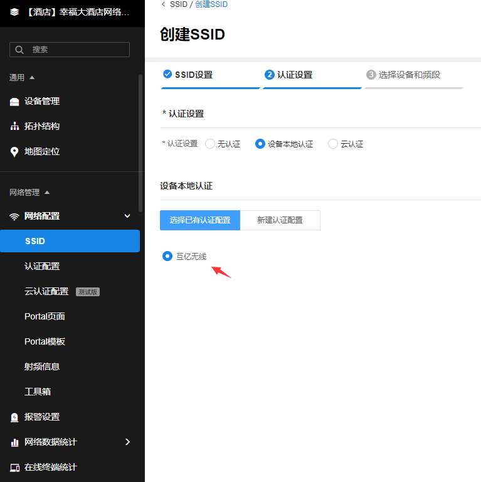Screen dimensions: 481x482
Task: Collapse the 网络配置 submenu chevron
Action: [127, 216]
